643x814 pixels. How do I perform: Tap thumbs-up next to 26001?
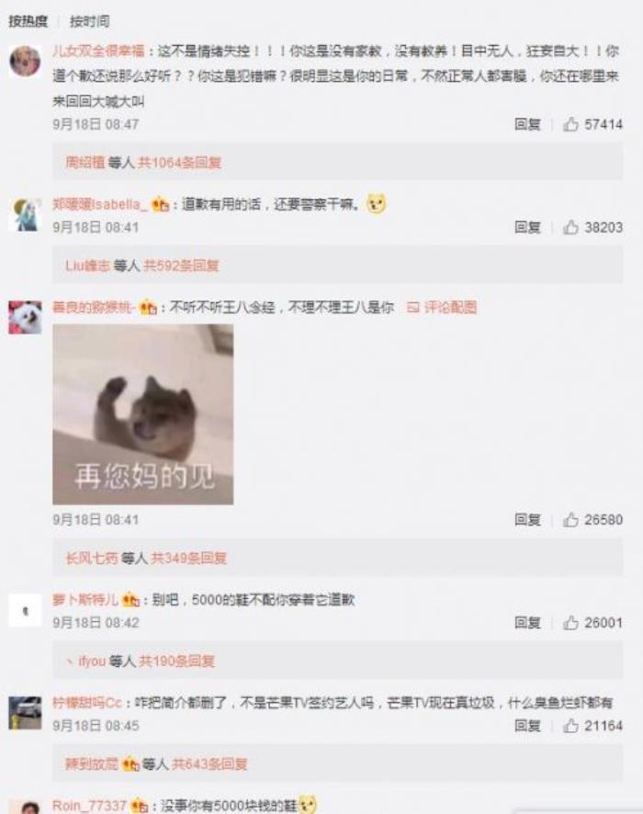(570, 622)
